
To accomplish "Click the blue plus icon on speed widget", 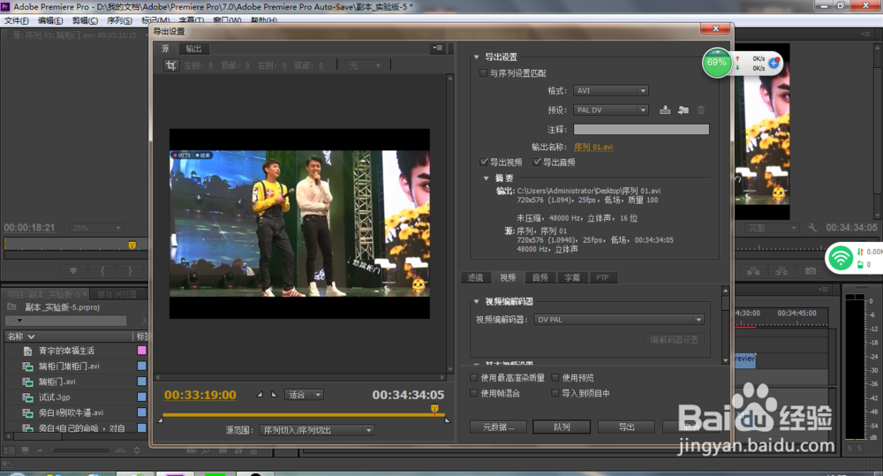I will point(774,63).
